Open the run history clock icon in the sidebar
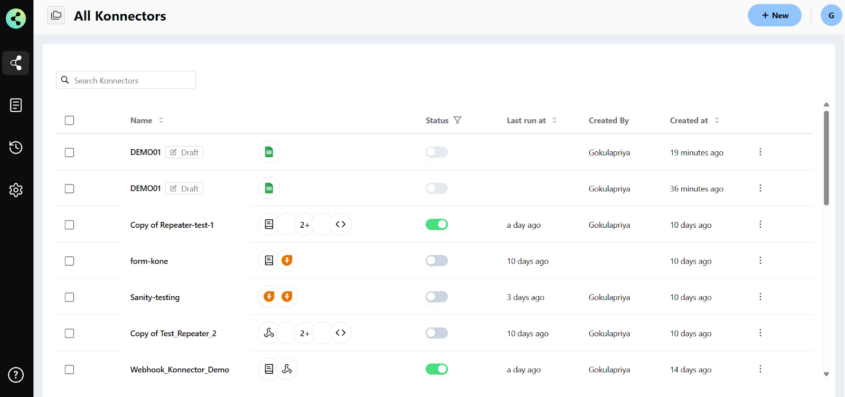Screen dimensions: 845x397 point(16,147)
